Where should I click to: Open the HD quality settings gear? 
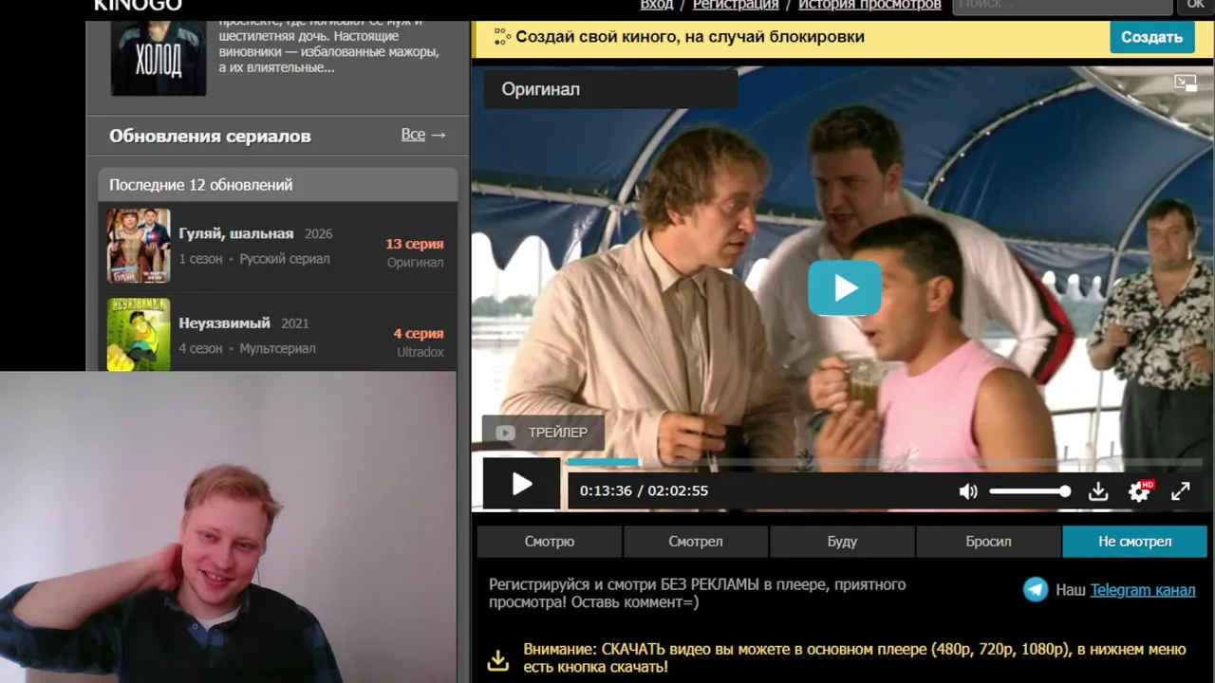coord(1139,490)
